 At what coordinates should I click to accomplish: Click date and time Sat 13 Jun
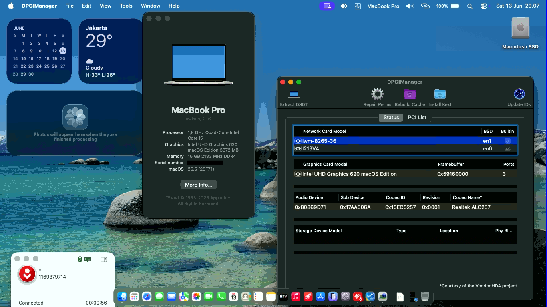517,6
